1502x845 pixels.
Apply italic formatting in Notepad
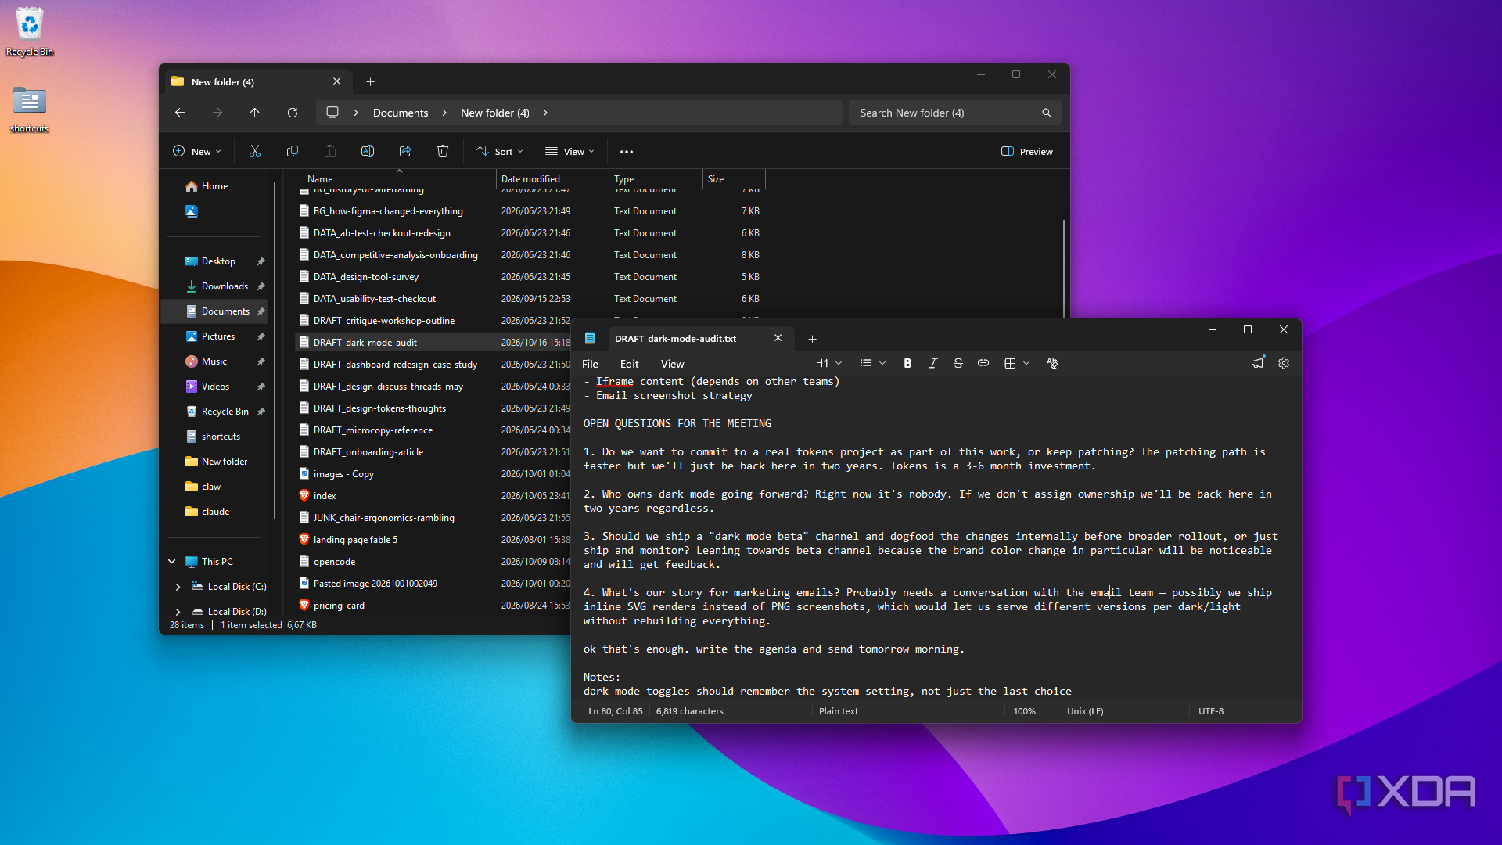[x=932, y=363]
